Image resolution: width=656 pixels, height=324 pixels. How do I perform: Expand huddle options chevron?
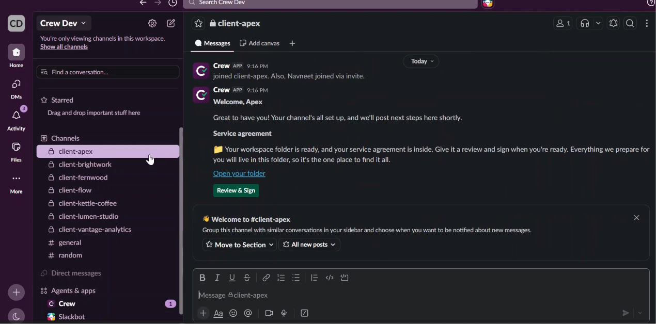click(x=598, y=23)
